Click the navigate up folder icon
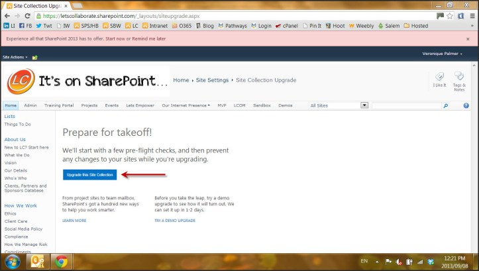The image size is (479, 271). [34, 58]
